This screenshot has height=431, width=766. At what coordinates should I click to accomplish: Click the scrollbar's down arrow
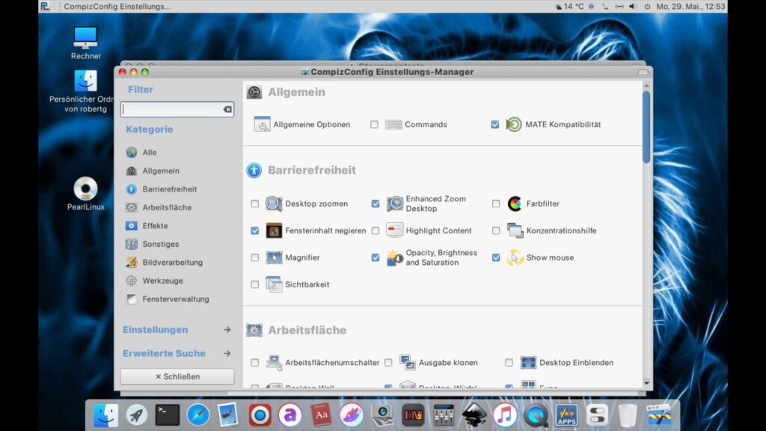click(x=646, y=383)
